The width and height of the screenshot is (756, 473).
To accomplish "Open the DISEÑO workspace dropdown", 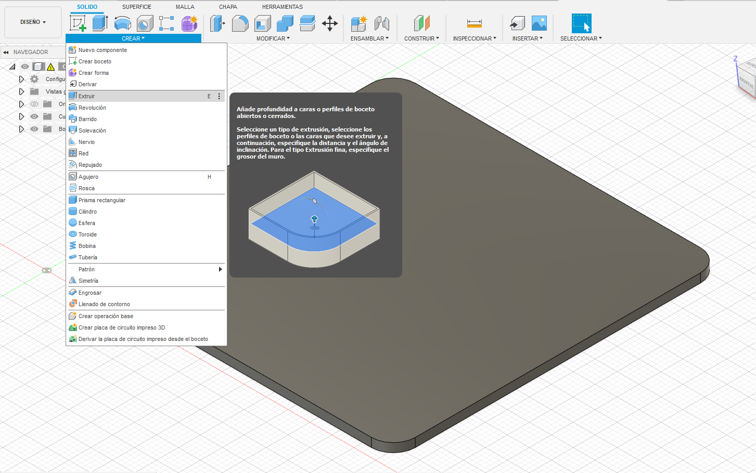I will click(x=33, y=22).
